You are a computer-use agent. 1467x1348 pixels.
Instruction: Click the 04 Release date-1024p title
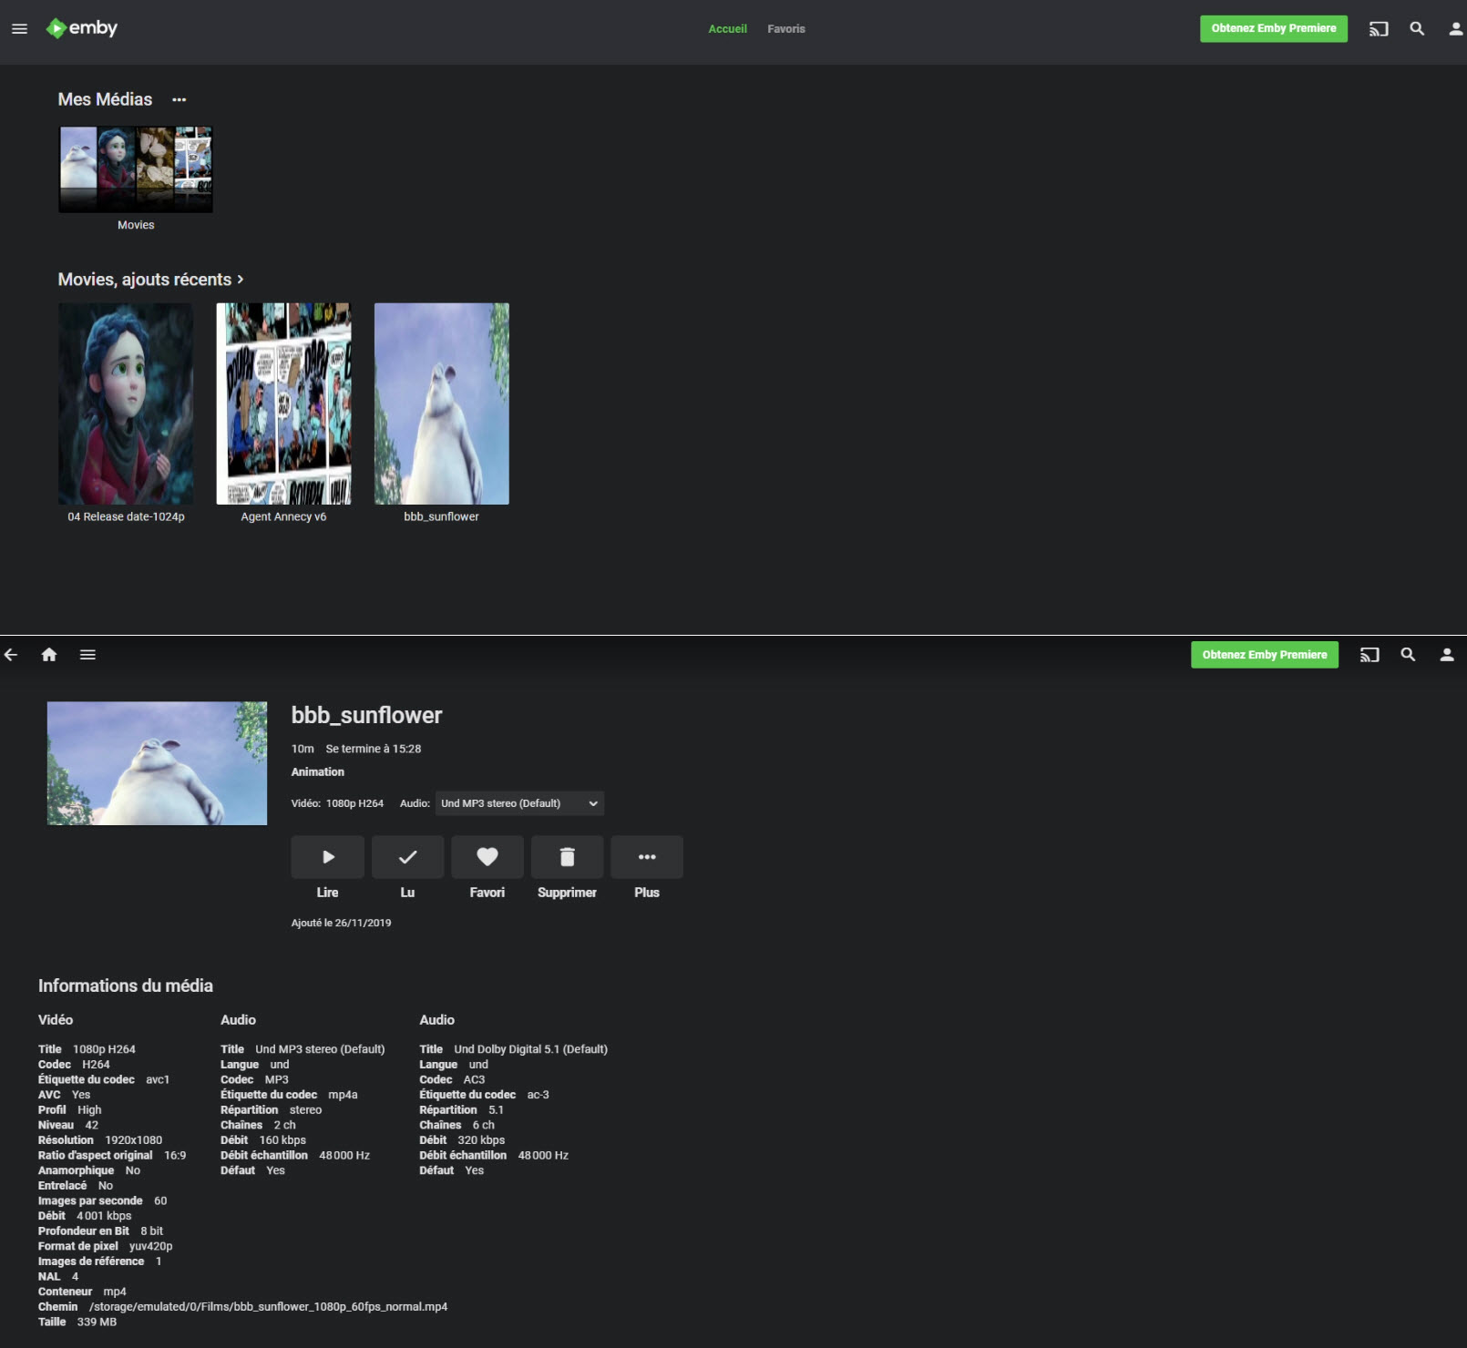tap(126, 516)
